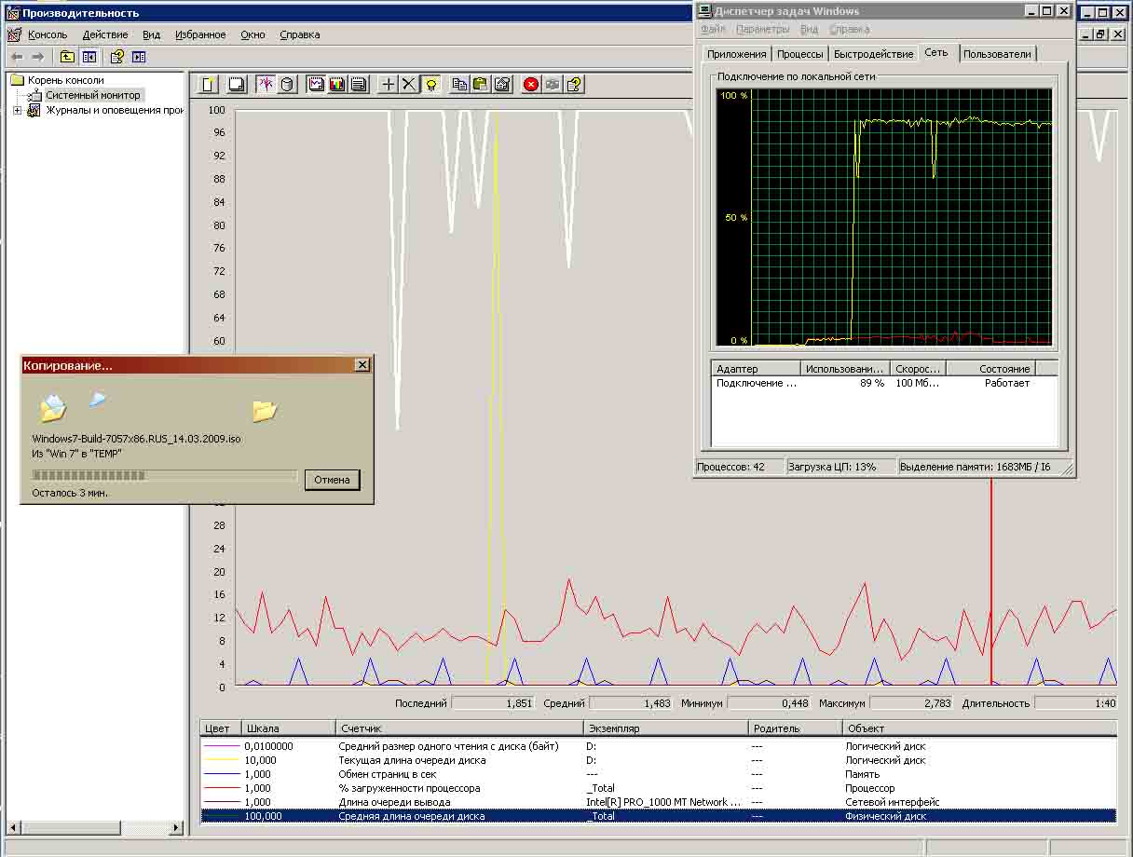The height and width of the screenshot is (857, 1133).
Task: Click the Add counter plus icon
Action: click(389, 85)
